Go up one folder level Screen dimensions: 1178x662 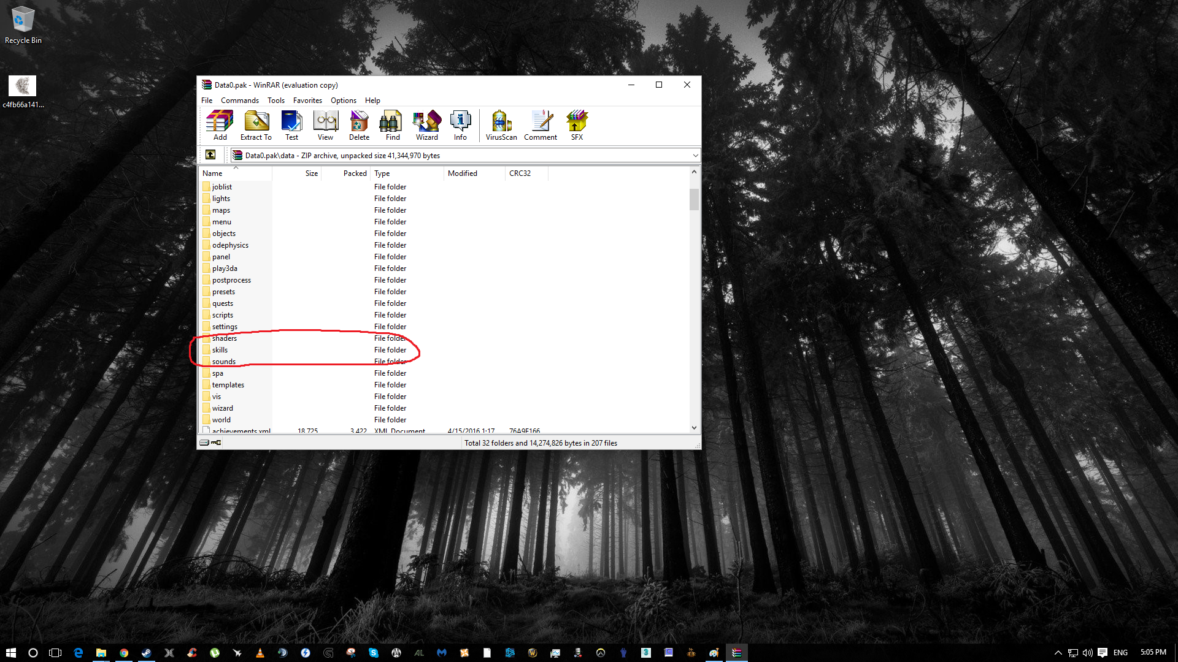[210, 154]
